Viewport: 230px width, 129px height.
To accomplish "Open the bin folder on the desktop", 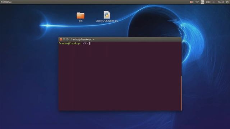I will pos(80,15).
